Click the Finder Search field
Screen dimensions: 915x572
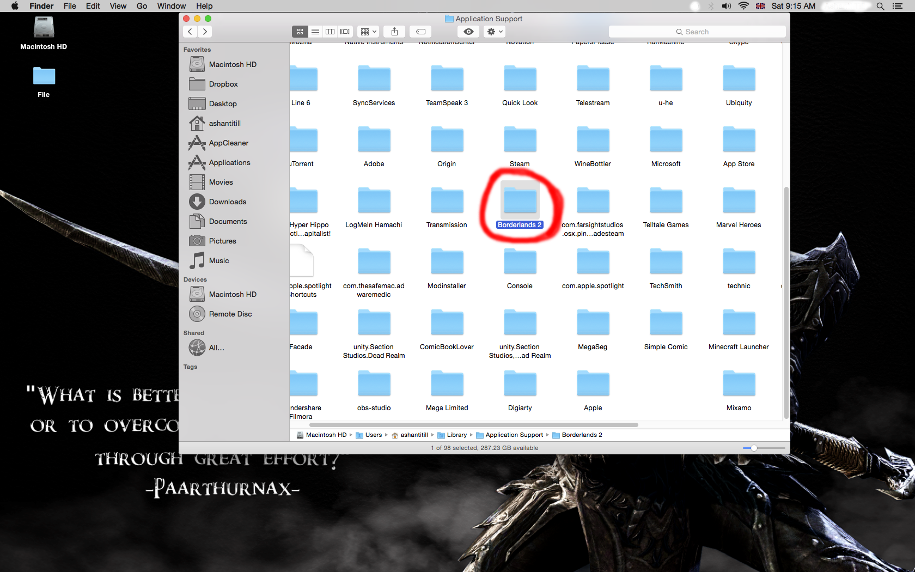(x=697, y=32)
